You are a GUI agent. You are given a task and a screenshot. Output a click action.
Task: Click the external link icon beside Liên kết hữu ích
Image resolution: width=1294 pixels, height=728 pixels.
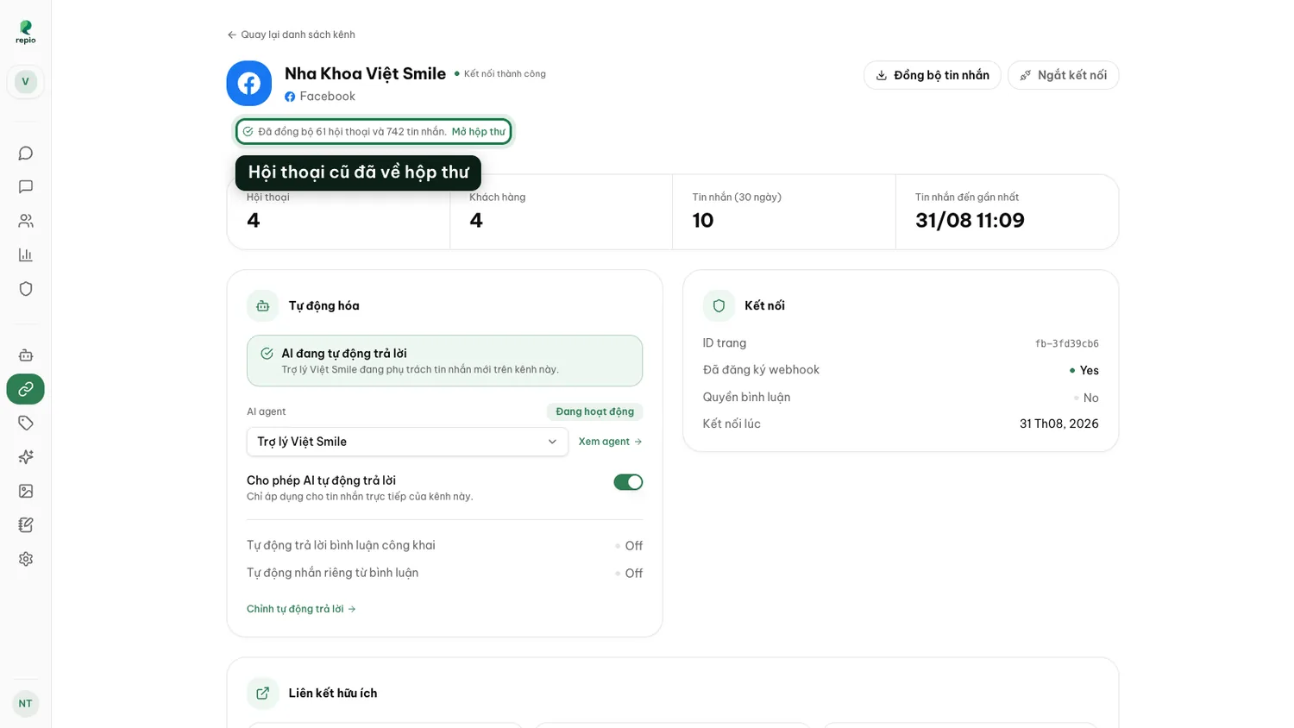pos(263,693)
